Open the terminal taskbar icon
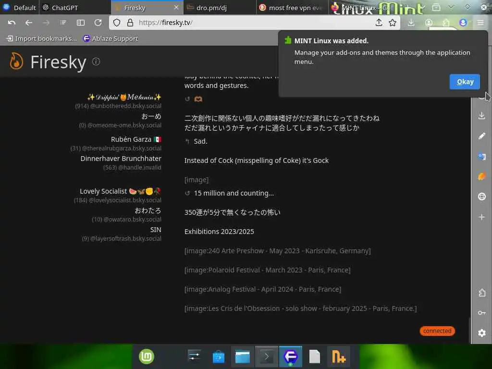 pos(266,357)
